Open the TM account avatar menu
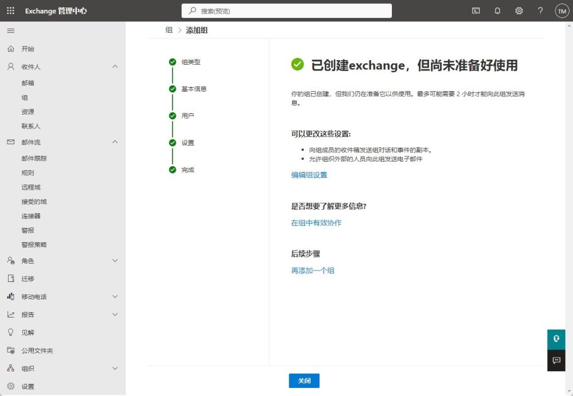This screenshot has height=396, width=573. pyautogui.click(x=562, y=11)
